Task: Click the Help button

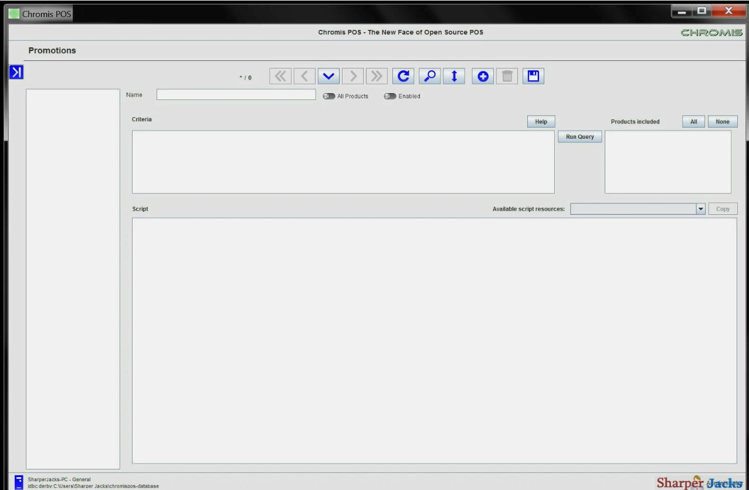Action: (541, 122)
